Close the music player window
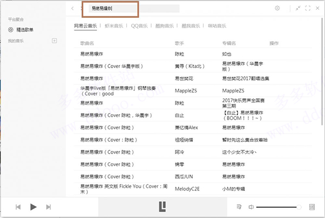This screenshot has height=218, width=325. 317,8
